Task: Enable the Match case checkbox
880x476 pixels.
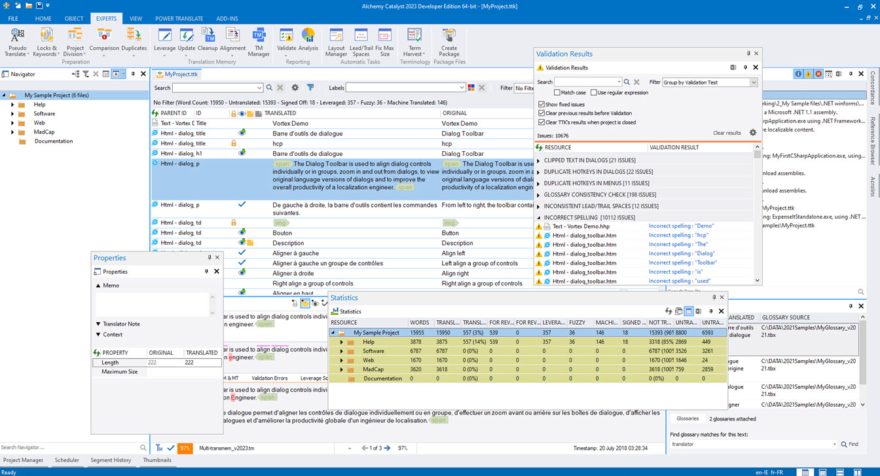Action: 557,93
